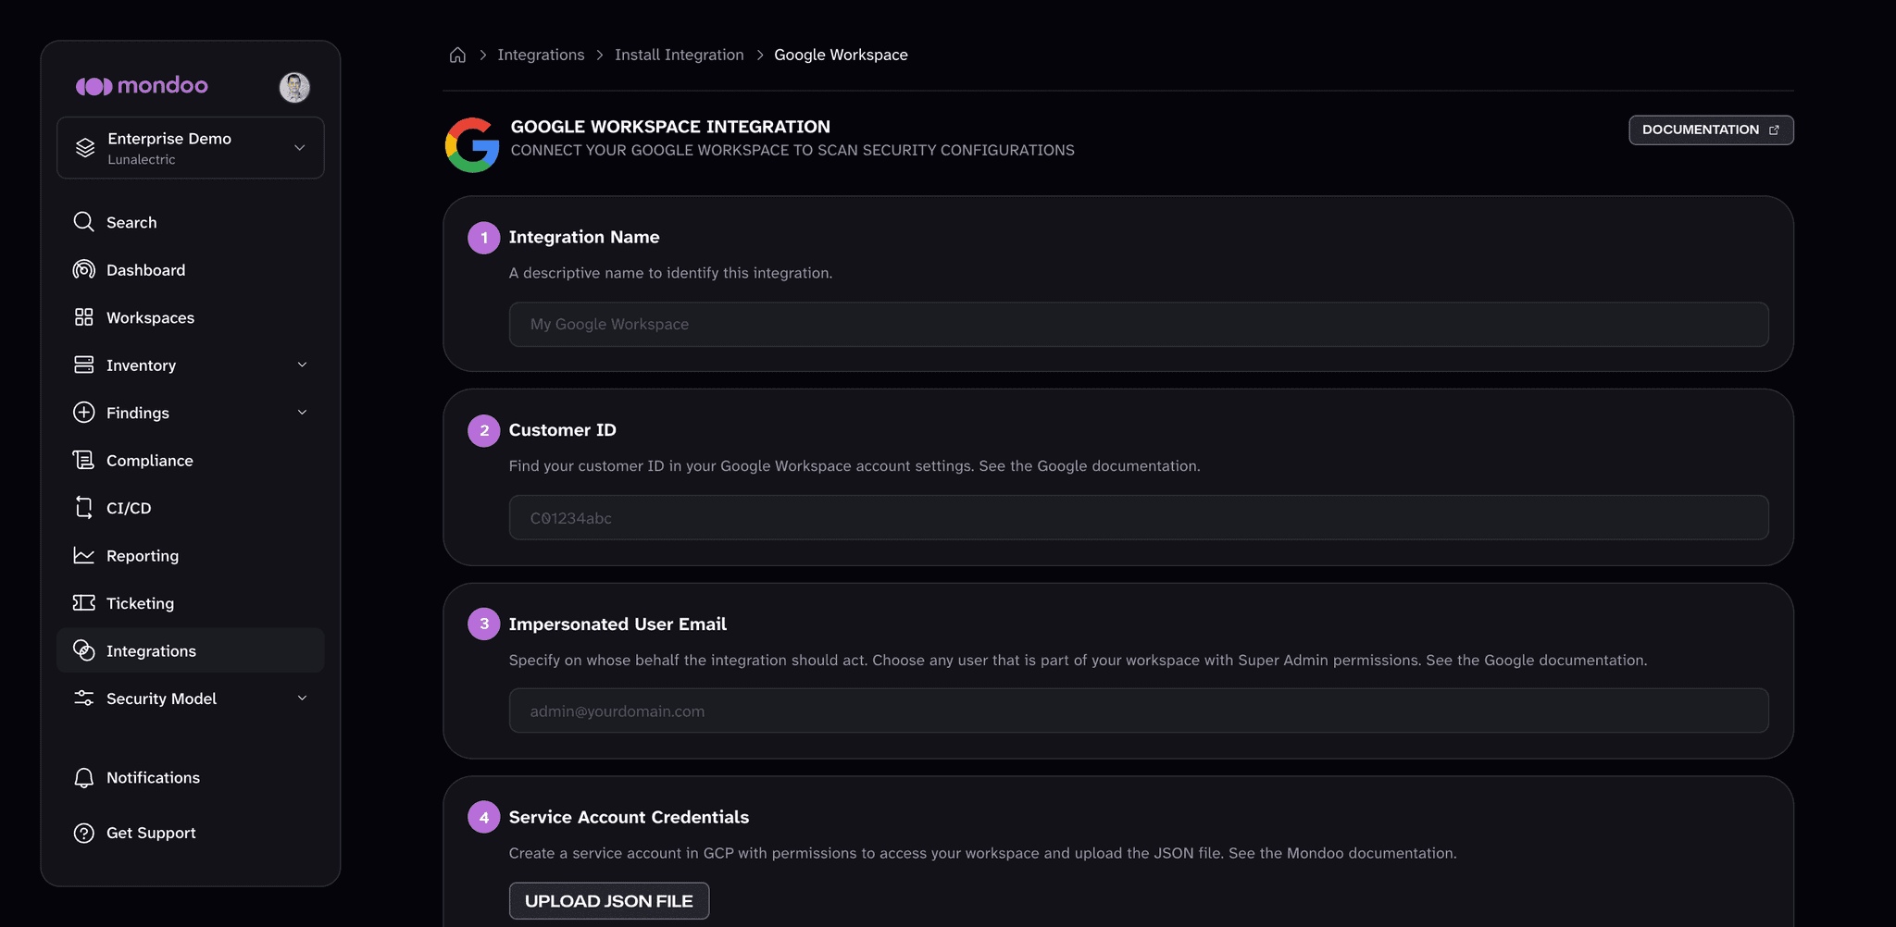Expand the Findings menu chevron
Screen dimensions: 1896x927
(x=302, y=413)
